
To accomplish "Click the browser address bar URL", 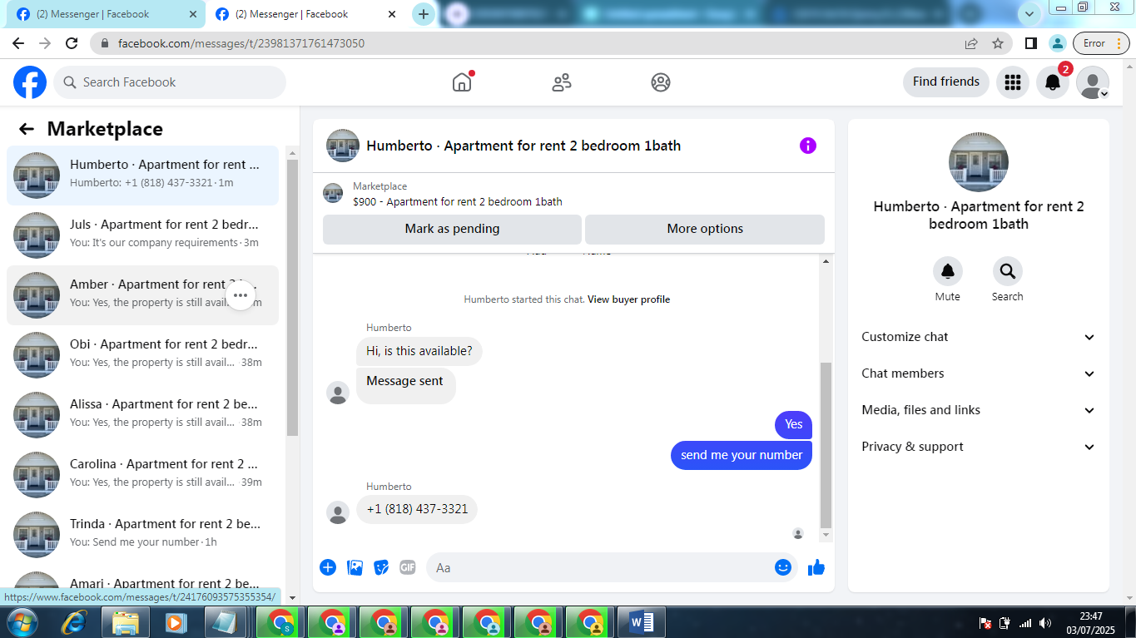I will pyautogui.click(x=241, y=43).
